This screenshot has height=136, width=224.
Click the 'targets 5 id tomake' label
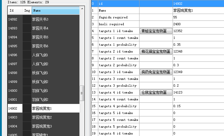pos(116,113)
